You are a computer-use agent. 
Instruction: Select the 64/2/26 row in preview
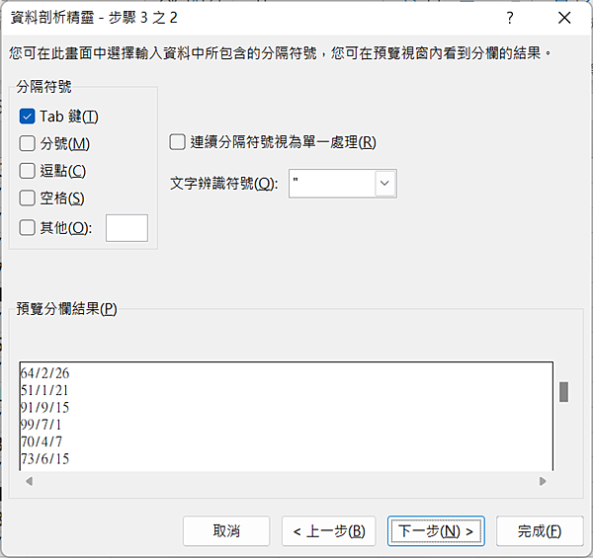(x=45, y=372)
